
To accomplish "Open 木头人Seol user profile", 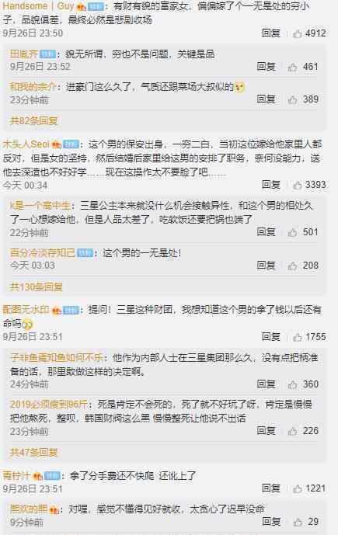I will (26, 144).
